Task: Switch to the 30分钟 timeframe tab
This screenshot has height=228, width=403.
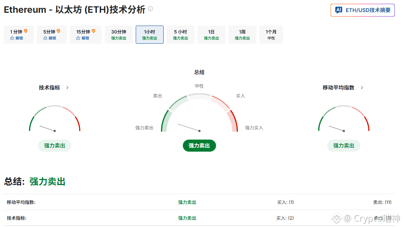Action: 119,35
